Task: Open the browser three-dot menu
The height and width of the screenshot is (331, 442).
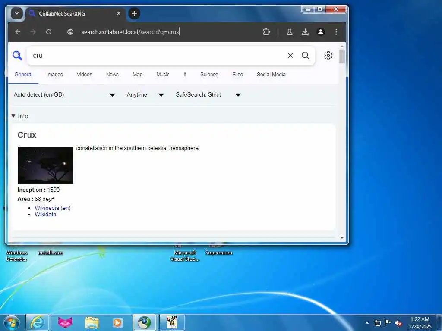Action: (336, 32)
